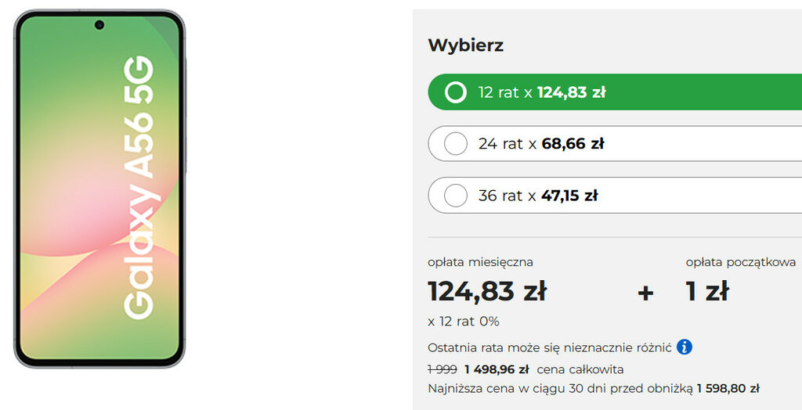Click the 36 rat x 47,15 zł label
This screenshot has width=802, height=410.
click(538, 196)
